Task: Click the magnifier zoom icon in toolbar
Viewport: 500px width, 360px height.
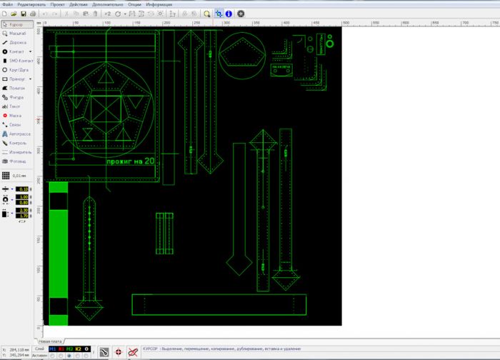Action: (207, 14)
